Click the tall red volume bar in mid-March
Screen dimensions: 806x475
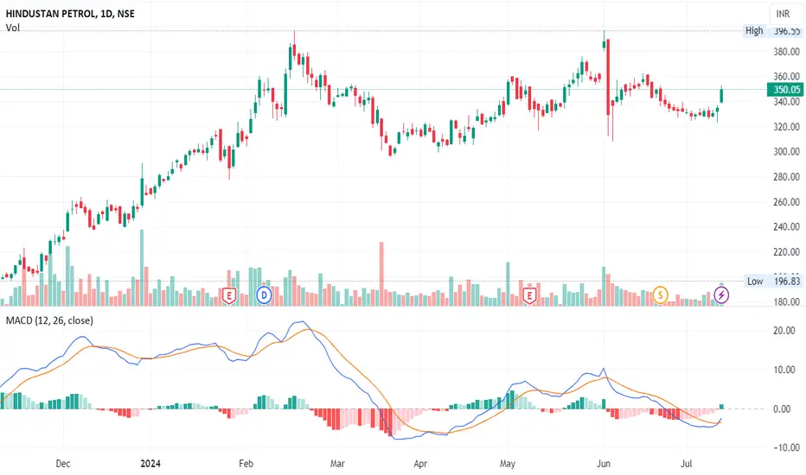381,274
